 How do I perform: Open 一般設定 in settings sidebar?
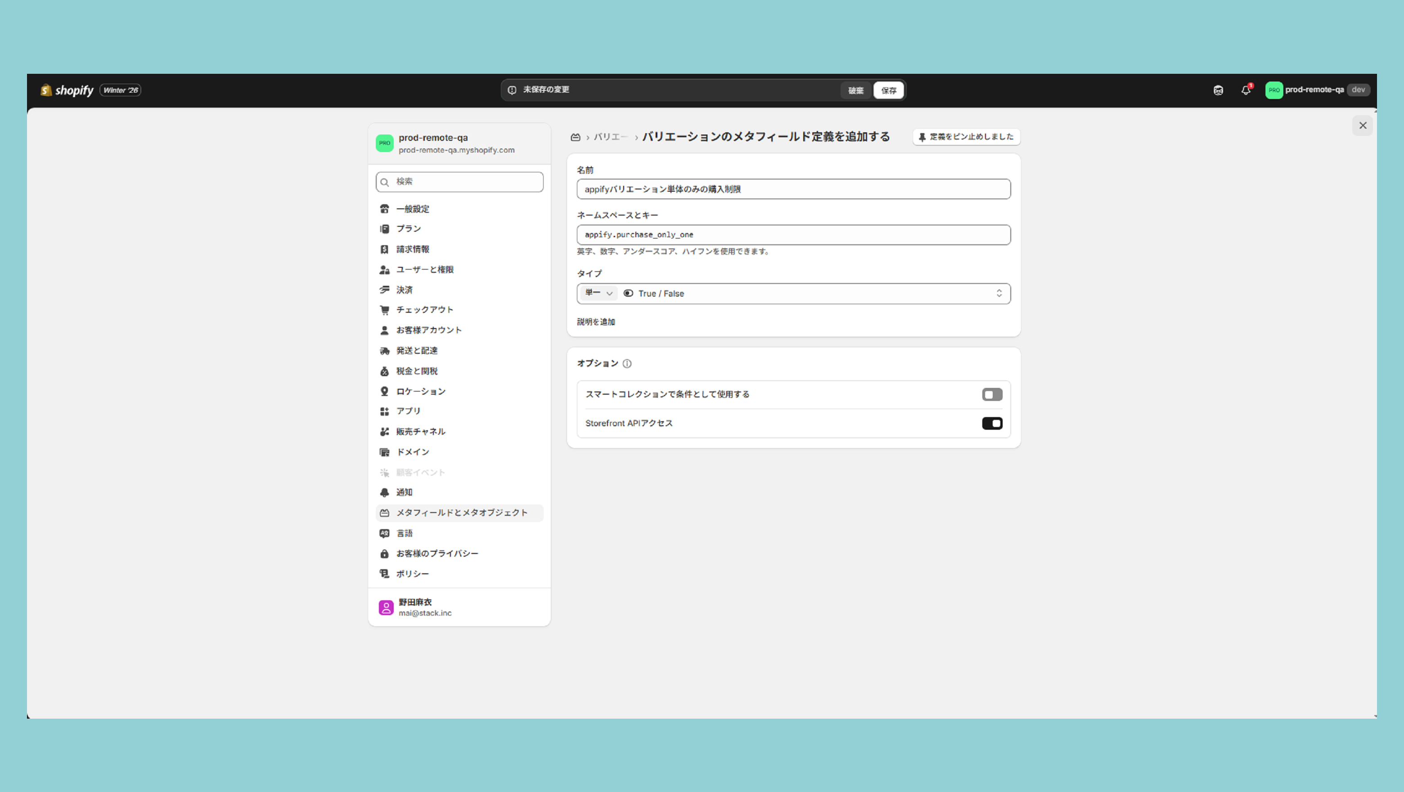tap(413, 209)
